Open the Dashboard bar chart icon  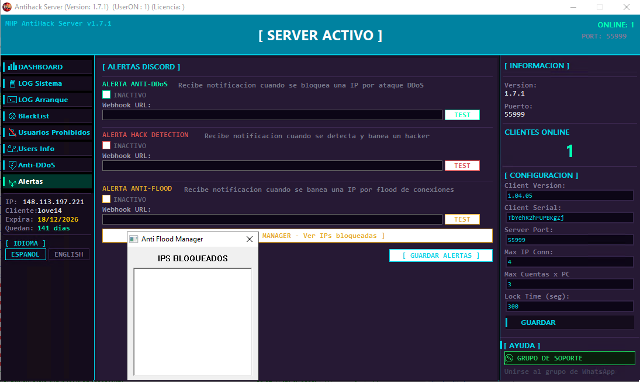(x=12, y=67)
